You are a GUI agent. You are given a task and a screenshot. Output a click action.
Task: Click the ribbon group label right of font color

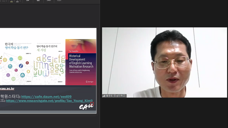tap(28, 1)
